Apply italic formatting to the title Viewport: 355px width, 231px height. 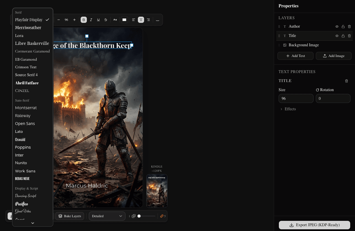(x=91, y=20)
